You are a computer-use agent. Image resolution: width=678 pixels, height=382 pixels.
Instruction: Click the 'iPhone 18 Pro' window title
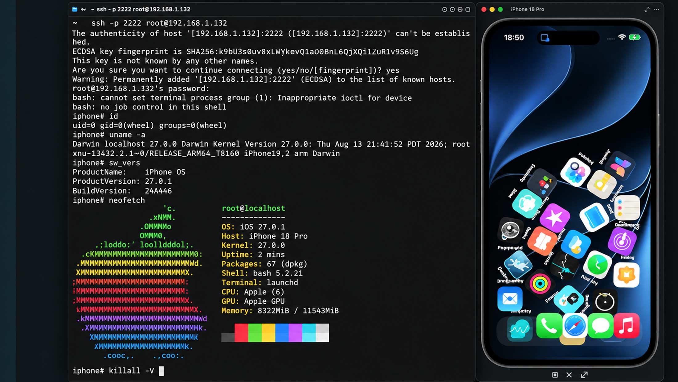(x=527, y=9)
